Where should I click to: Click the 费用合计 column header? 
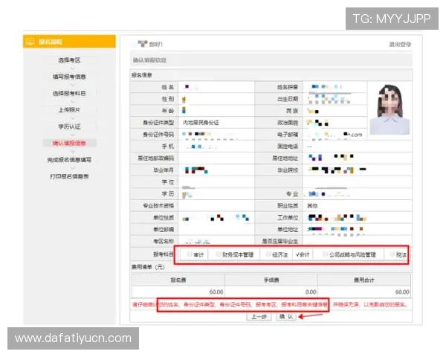[363, 280]
